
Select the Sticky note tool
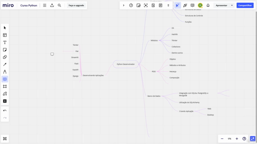tap(5, 50)
